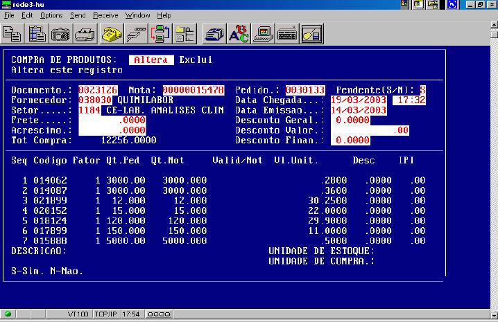Click product code 021899 in row 3
The width and height of the screenshot is (498, 322).
pos(50,201)
